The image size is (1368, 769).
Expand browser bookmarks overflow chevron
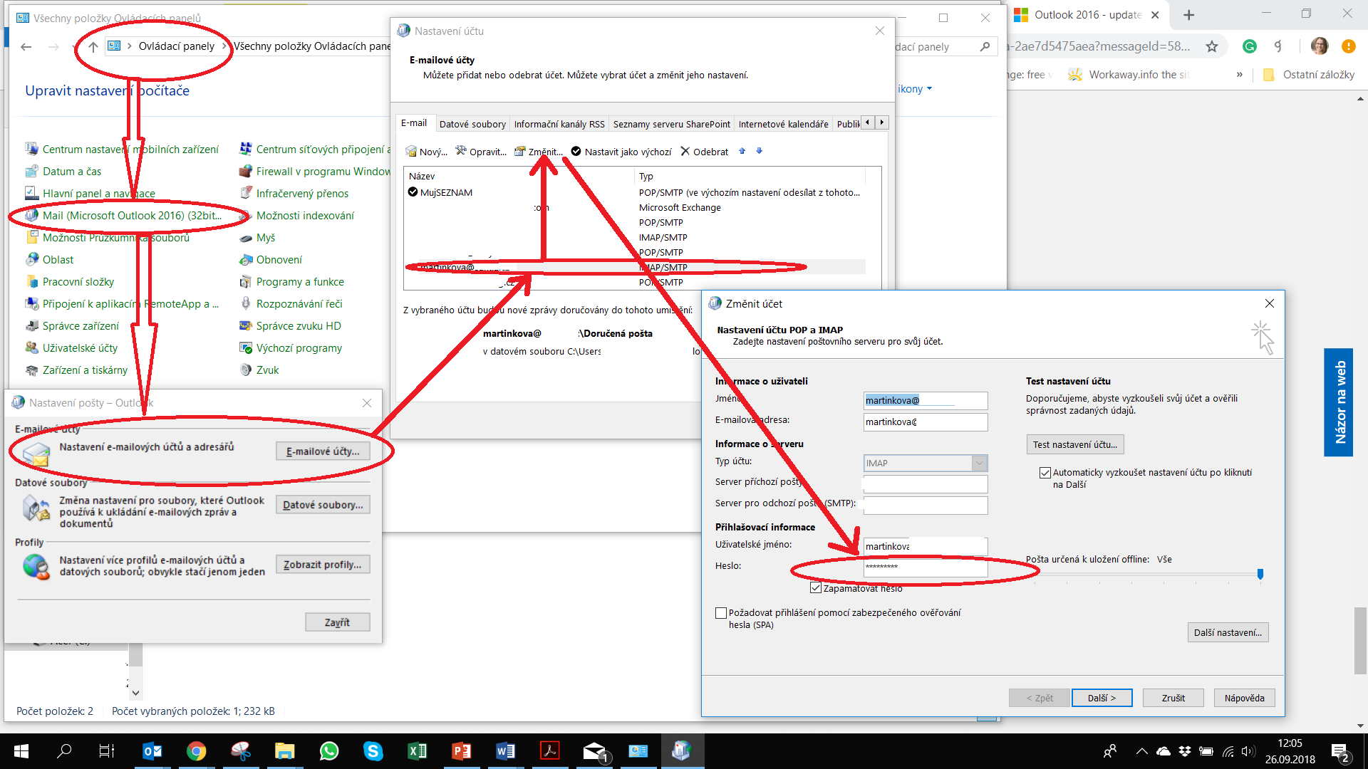click(x=1240, y=74)
